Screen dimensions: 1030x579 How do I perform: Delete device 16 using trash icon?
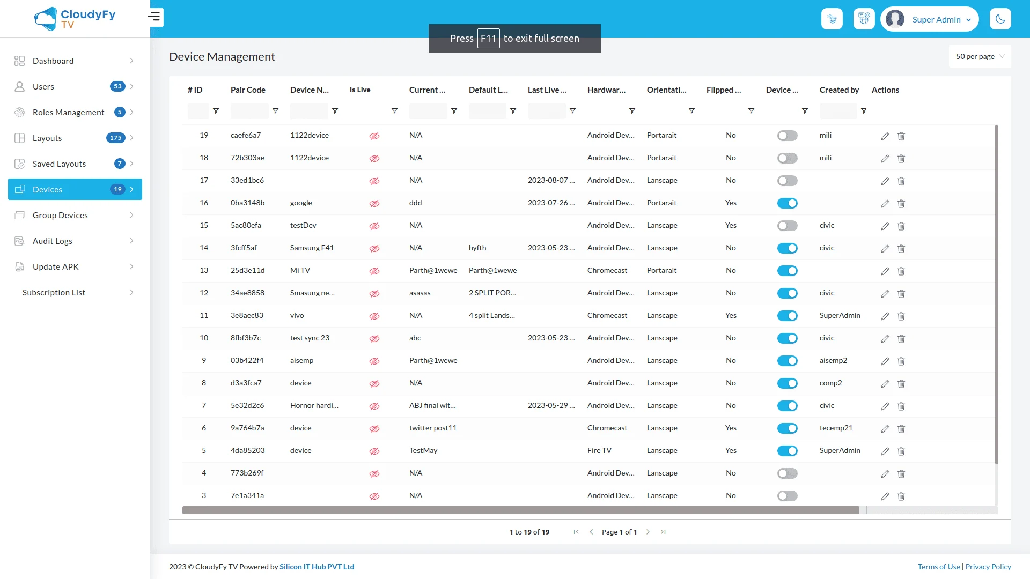point(901,204)
